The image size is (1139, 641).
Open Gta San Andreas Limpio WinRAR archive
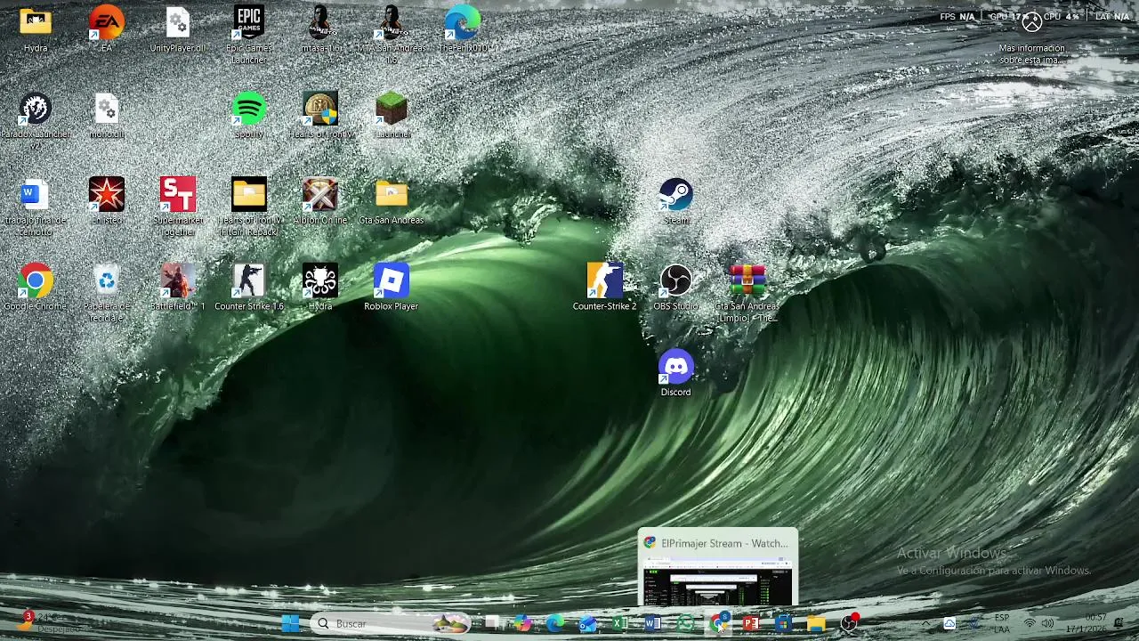click(747, 294)
